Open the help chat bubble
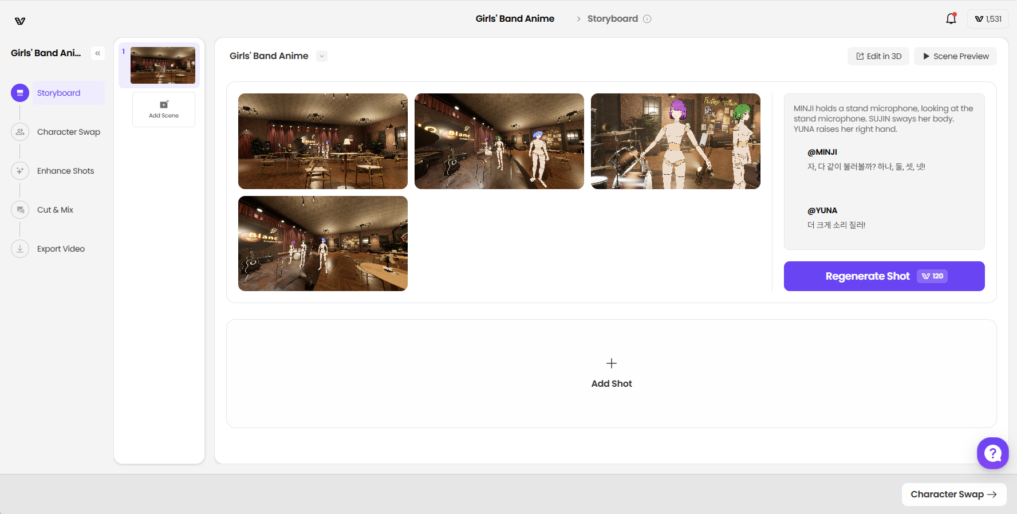Viewport: 1017px width, 514px height. (x=993, y=453)
